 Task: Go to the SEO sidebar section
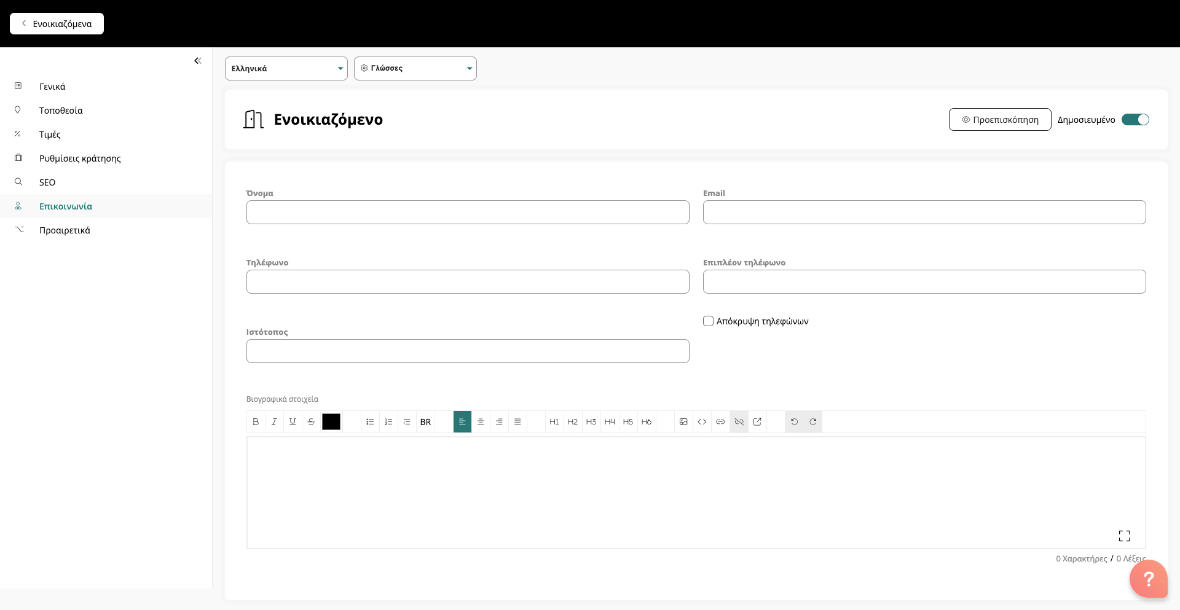47,182
